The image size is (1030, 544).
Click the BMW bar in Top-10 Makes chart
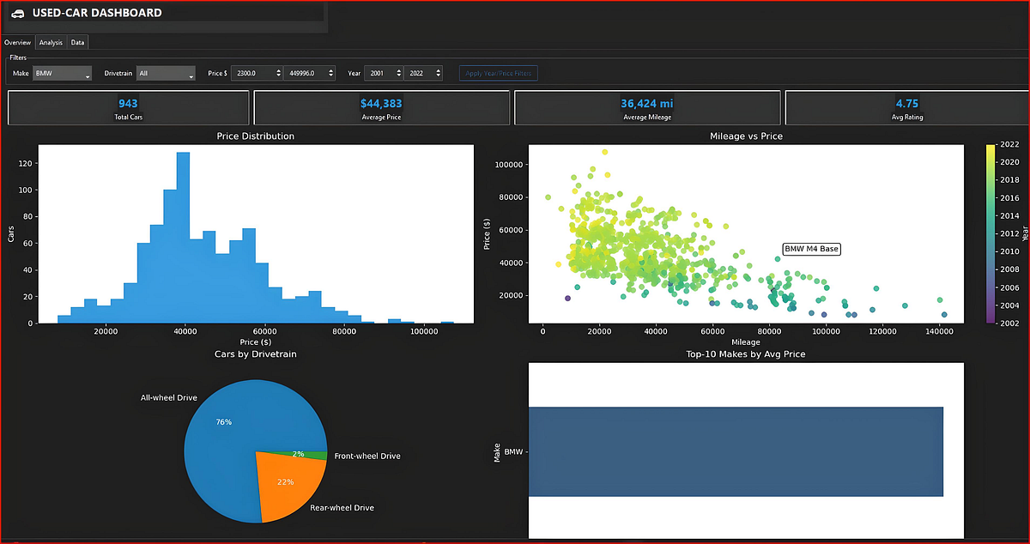[x=738, y=450]
